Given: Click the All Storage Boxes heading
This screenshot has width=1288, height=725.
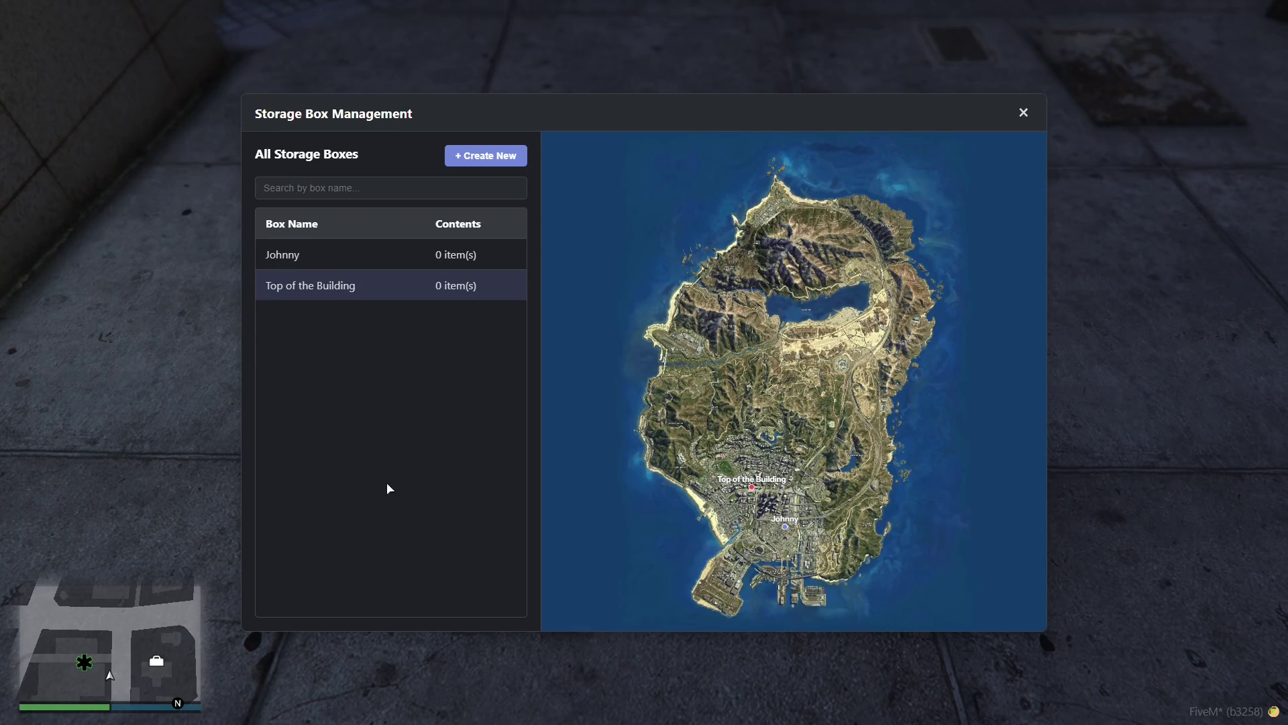Looking at the screenshot, I should click(x=307, y=154).
